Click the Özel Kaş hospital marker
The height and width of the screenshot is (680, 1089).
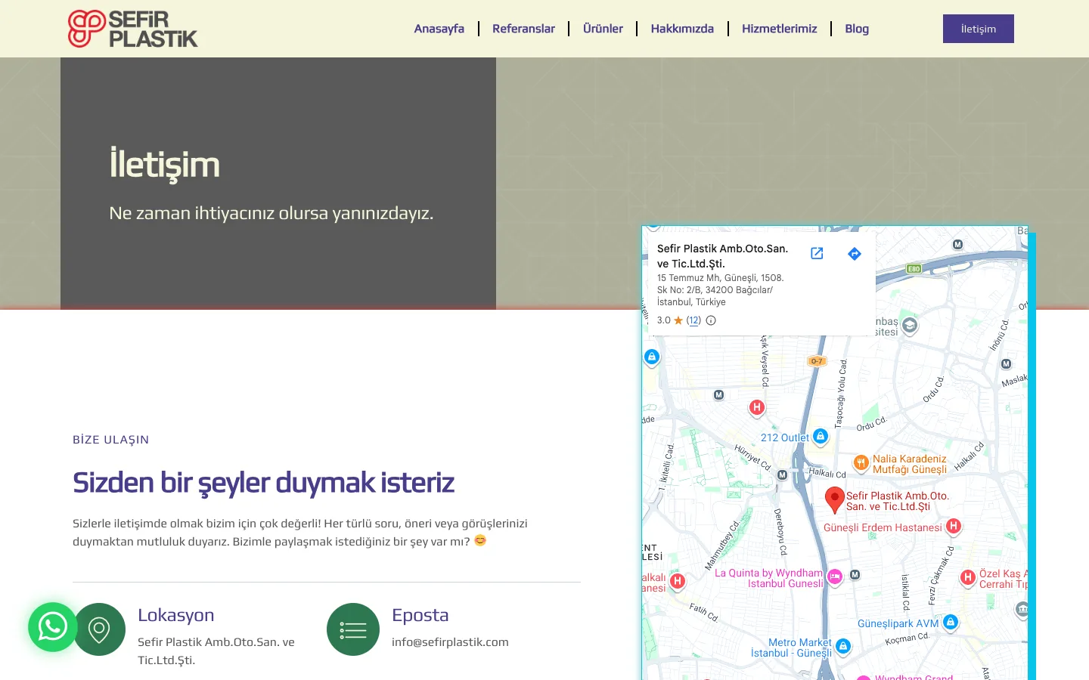(967, 578)
